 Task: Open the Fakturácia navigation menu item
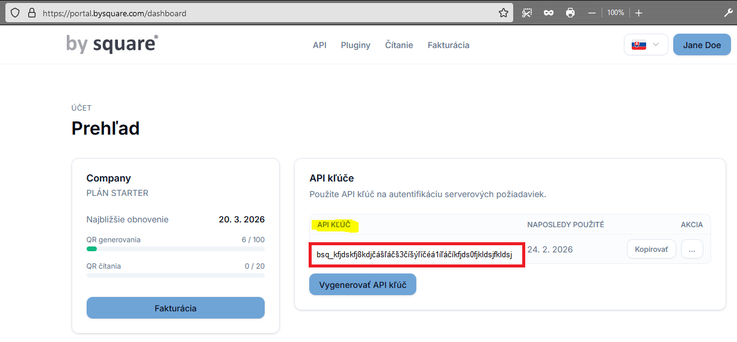(448, 45)
